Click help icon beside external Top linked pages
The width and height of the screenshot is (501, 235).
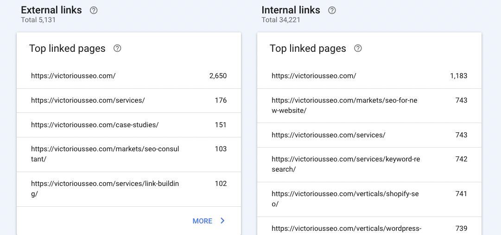point(117,48)
